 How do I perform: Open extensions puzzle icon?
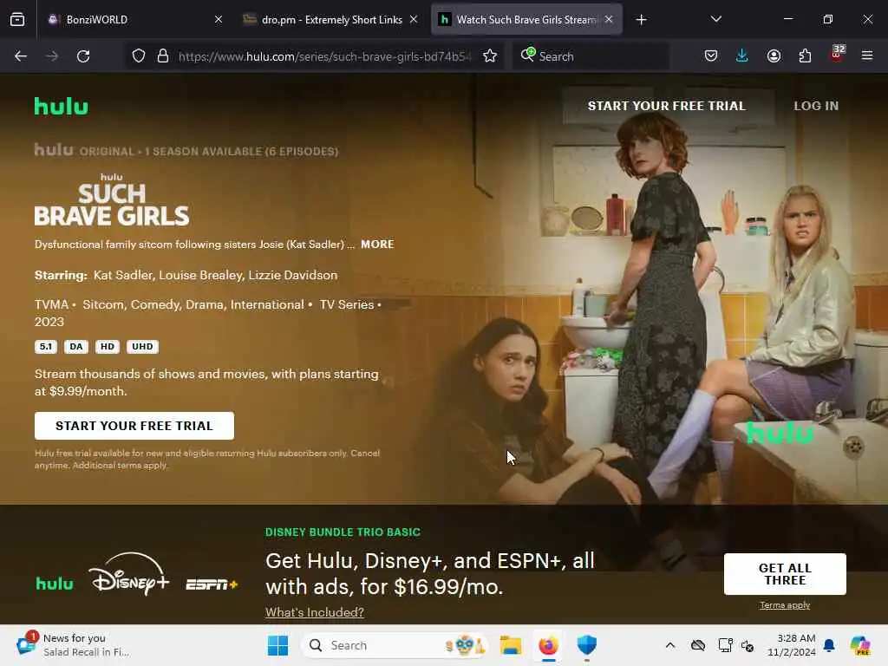pos(805,55)
